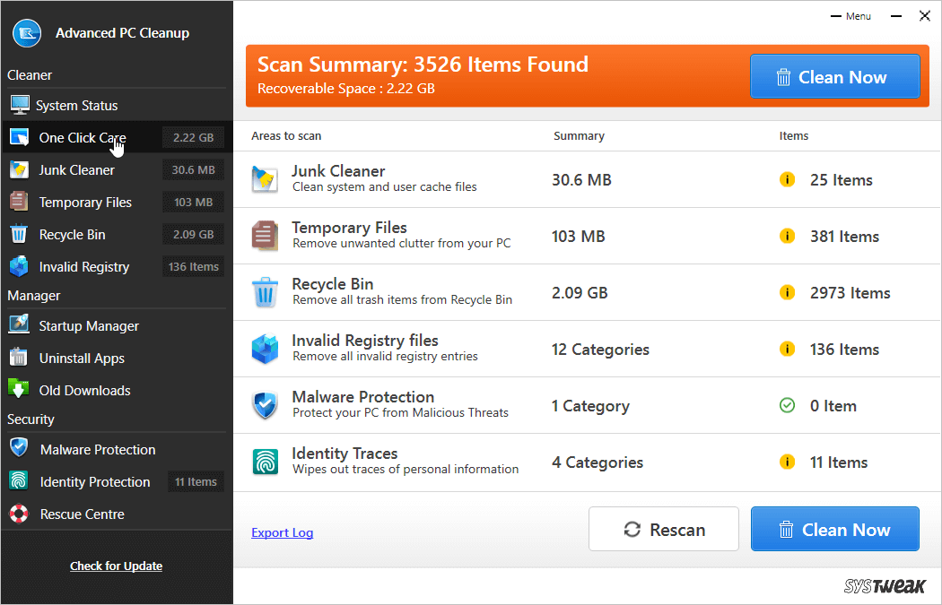
Task: Click the Advanced PC Cleanup app logo
Action: pyautogui.click(x=27, y=32)
